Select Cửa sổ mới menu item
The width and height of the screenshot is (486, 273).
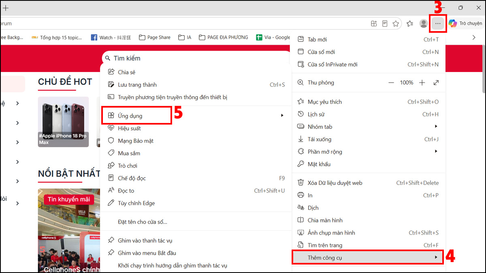pyautogui.click(x=368, y=52)
